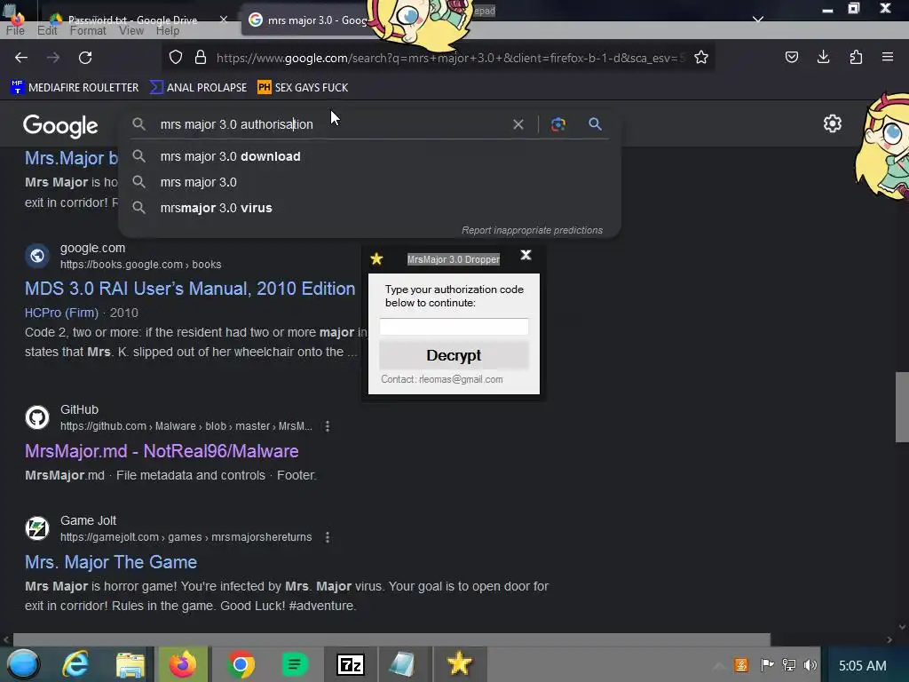Open the yellow star MrsMajor taskbar item

coord(459,664)
